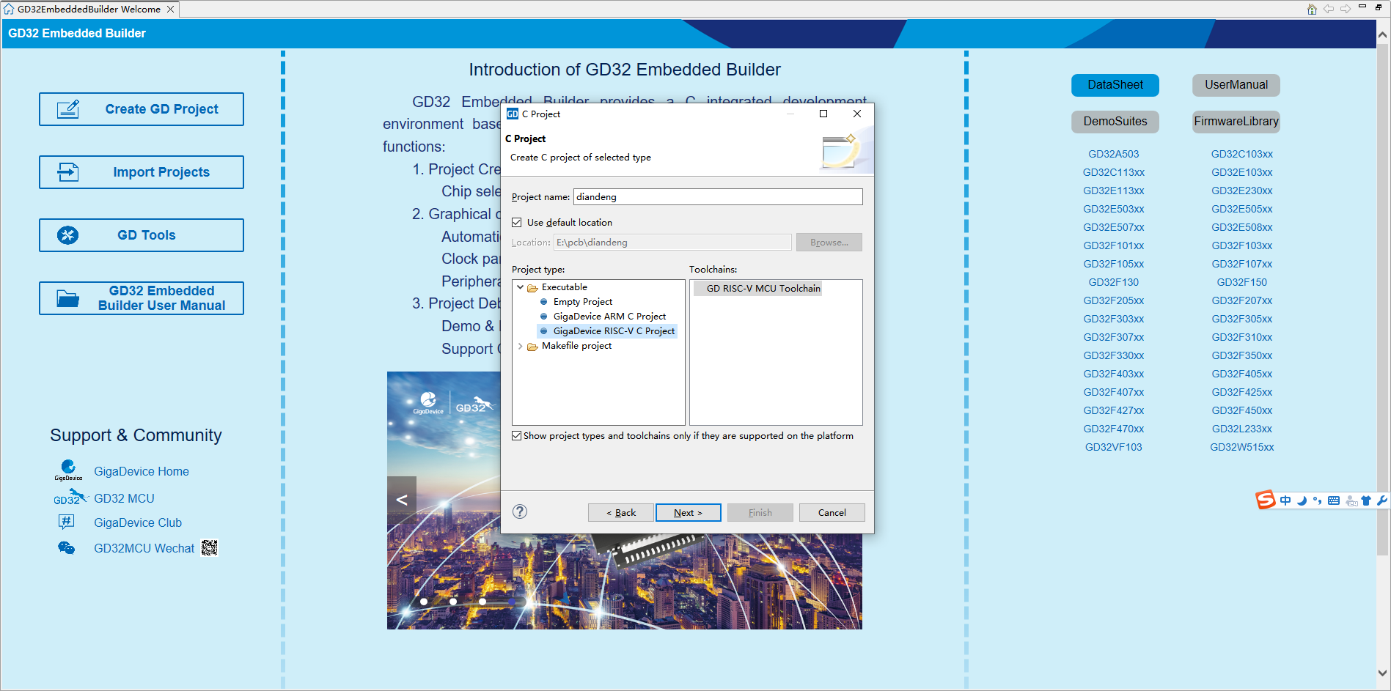Select the DemoSuites tab
This screenshot has width=1391, height=691.
coord(1115,122)
